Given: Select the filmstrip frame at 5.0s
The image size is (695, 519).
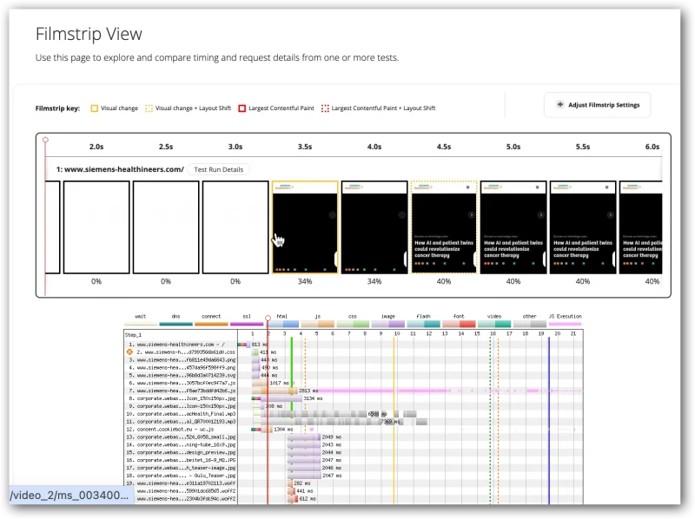Looking at the screenshot, I should 513,227.
